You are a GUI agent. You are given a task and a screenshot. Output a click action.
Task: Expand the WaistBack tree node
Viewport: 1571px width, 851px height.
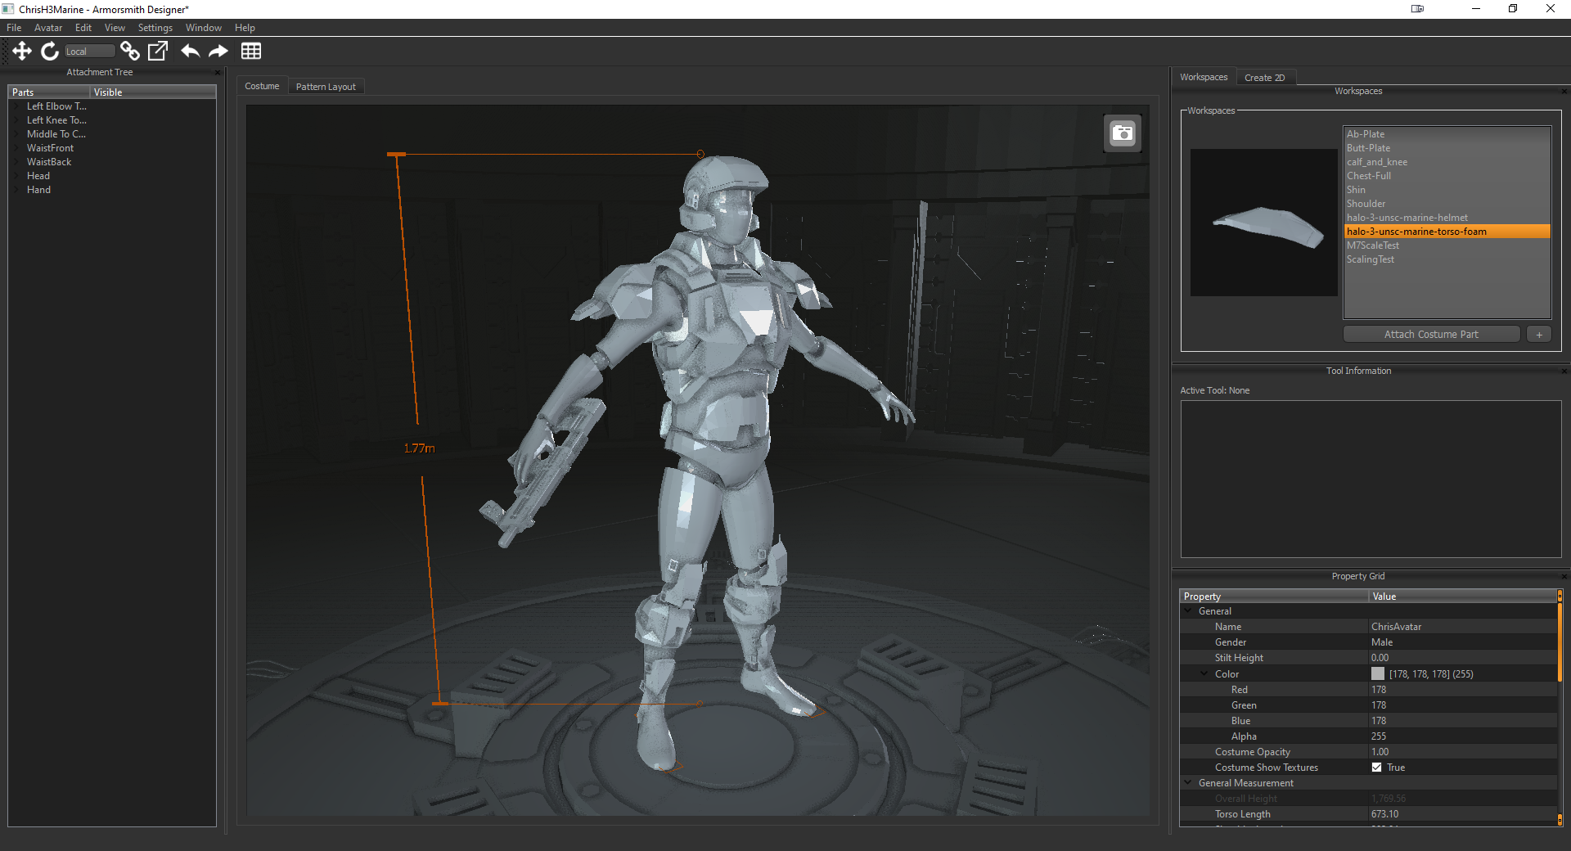click(x=17, y=162)
